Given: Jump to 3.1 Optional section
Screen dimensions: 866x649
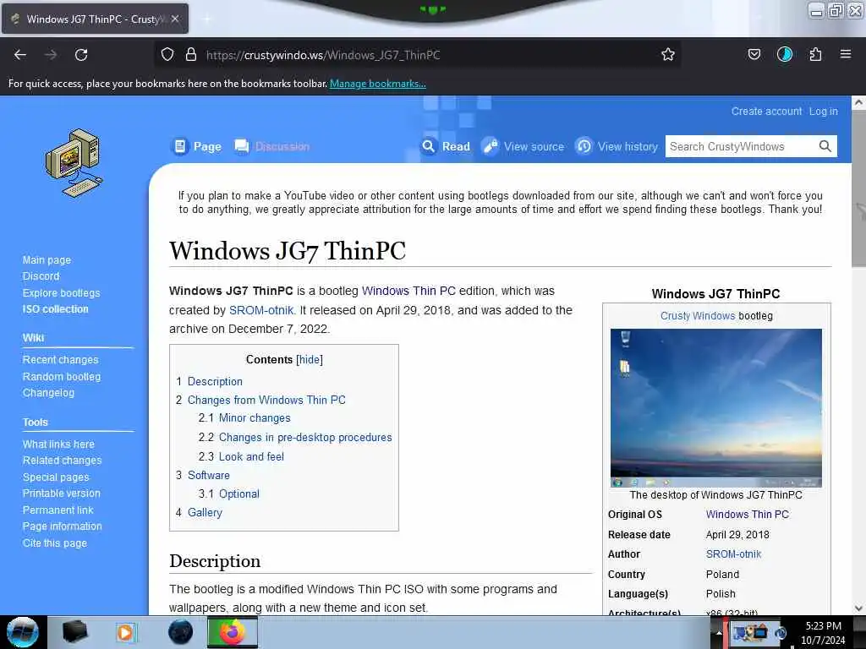Looking at the screenshot, I should tap(239, 494).
